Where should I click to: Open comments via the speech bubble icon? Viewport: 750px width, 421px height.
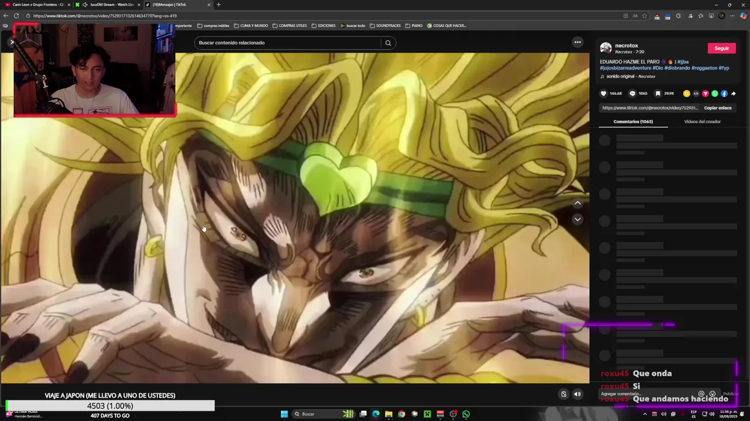[632, 94]
